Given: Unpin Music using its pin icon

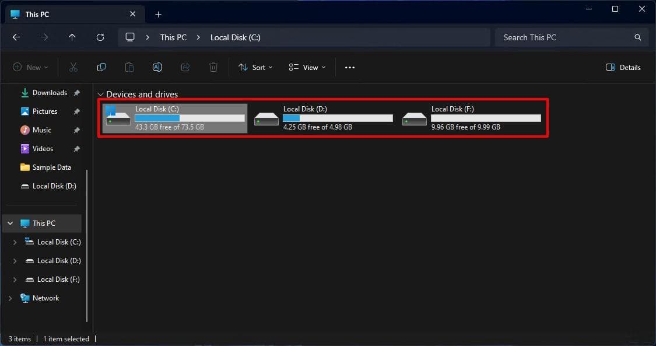Looking at the screenshot, I should coord(76,130).
